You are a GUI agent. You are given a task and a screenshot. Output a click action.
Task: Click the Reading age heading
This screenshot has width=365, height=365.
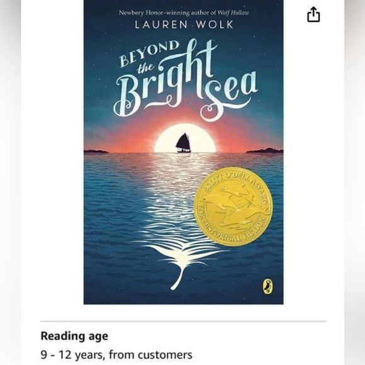point(74,336)
